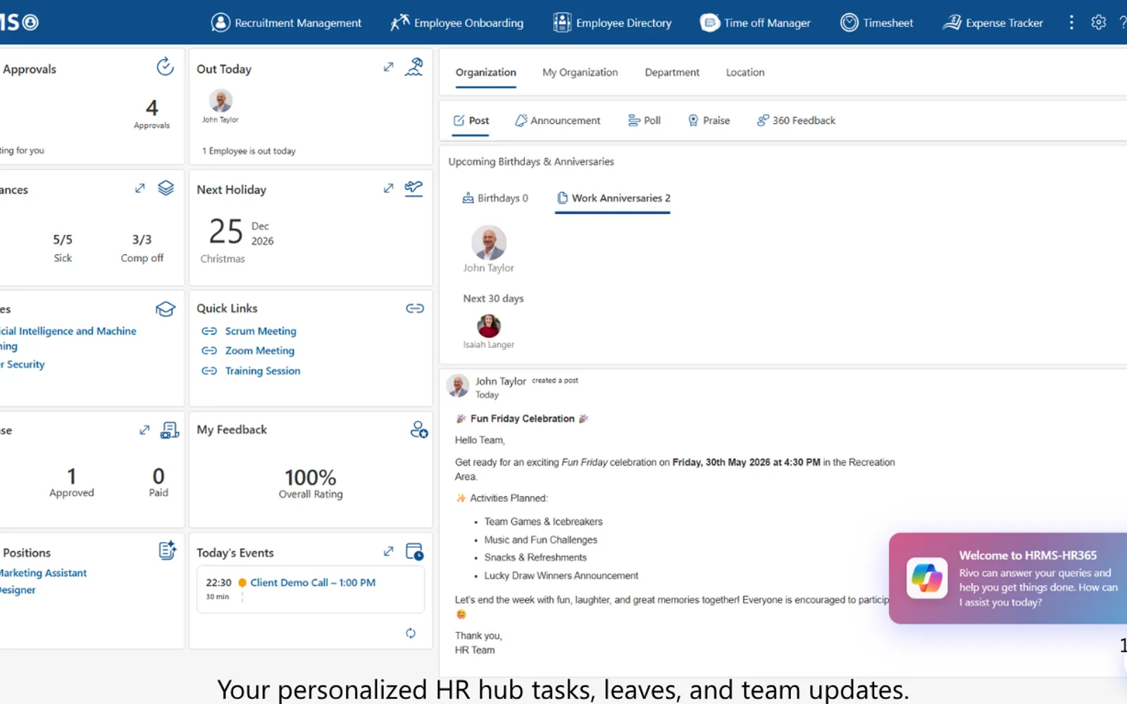Go to Employee Directory
The height and width of the screenshot is (704, 1127).
point(612,23)
